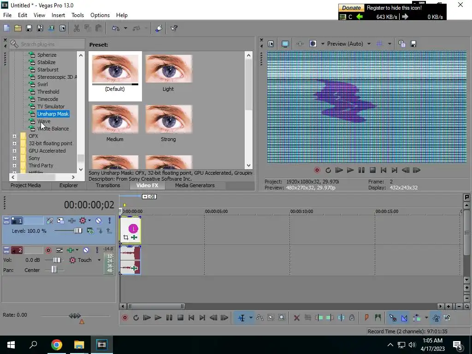Screen dimensions: 472x354
Task: Click the Insert Region green flags icon
Action: 378,318
